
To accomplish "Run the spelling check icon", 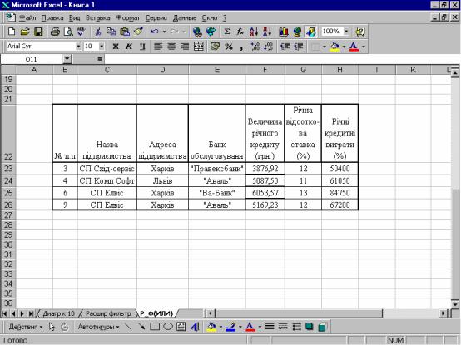I will coord(82,32).
